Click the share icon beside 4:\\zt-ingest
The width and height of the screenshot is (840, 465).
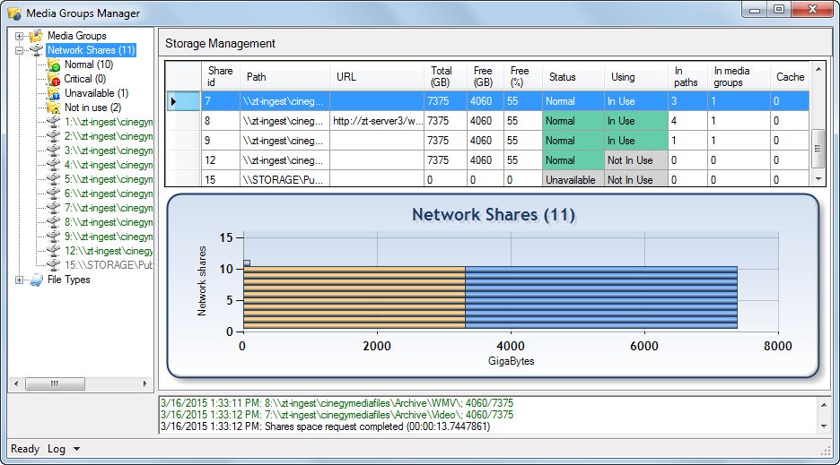click(x=54, y=165)
